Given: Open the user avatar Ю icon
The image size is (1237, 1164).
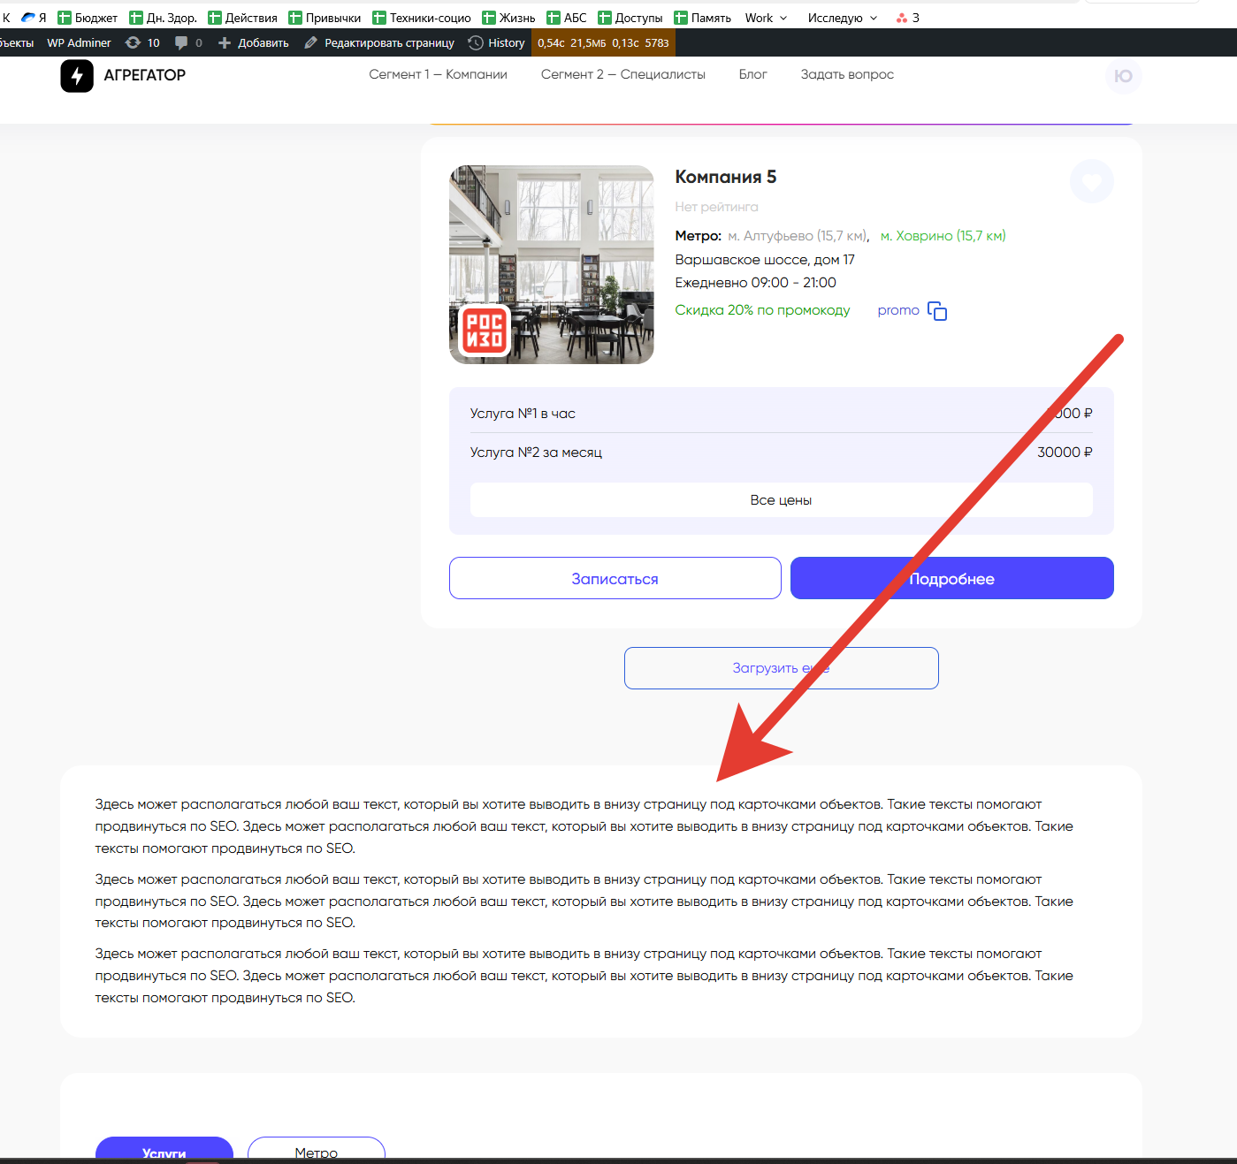Looking at the screenshot, I should point(1123,76).
